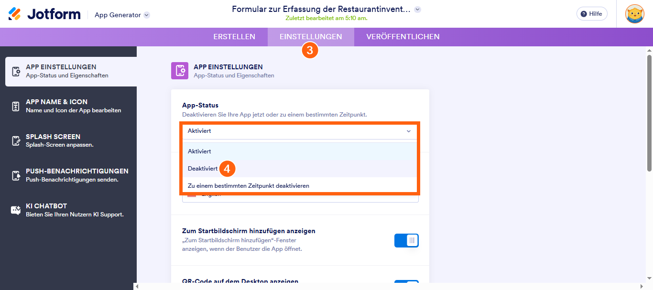Select the Deaktiviert option

(x=299, y=169)
